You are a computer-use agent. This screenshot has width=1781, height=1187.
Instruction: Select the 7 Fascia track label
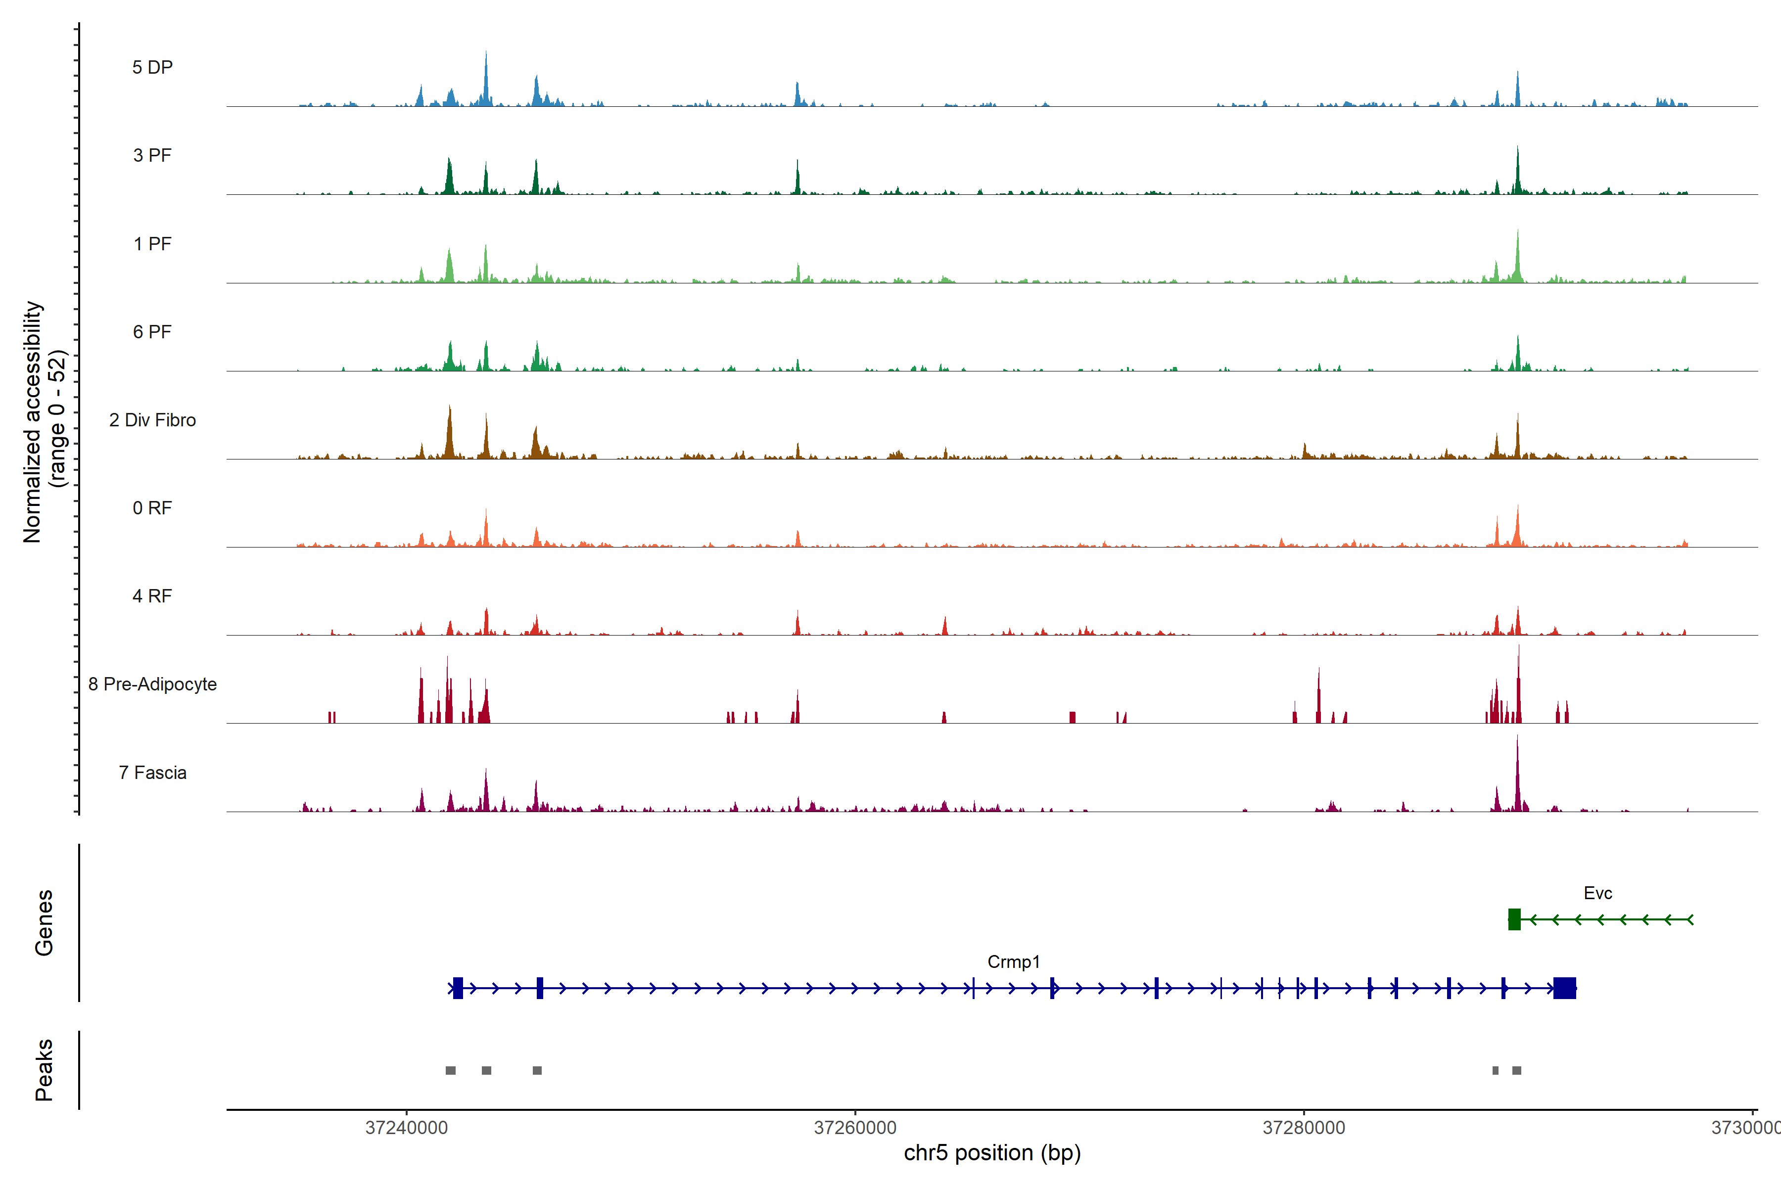152,773
